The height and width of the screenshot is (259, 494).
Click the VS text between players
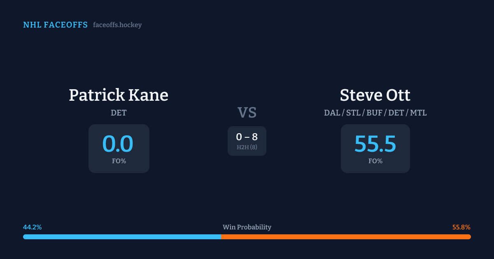(247, 112)
